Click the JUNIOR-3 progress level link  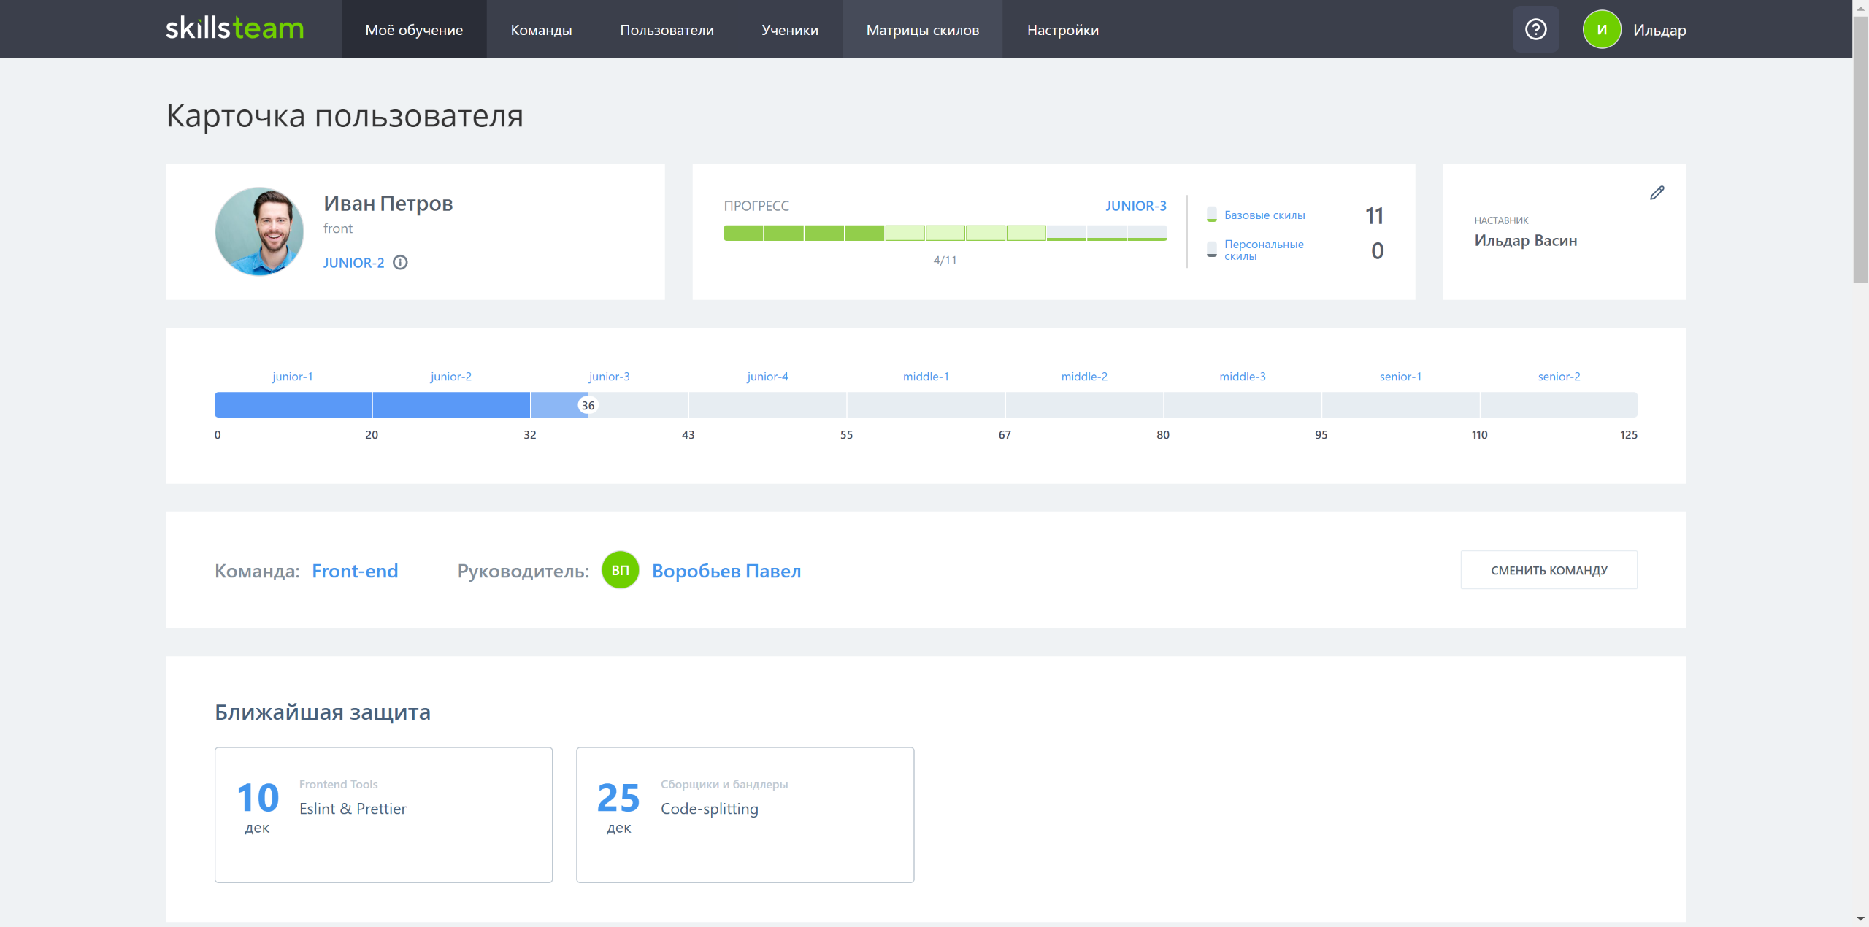(x=1135, y=206)
